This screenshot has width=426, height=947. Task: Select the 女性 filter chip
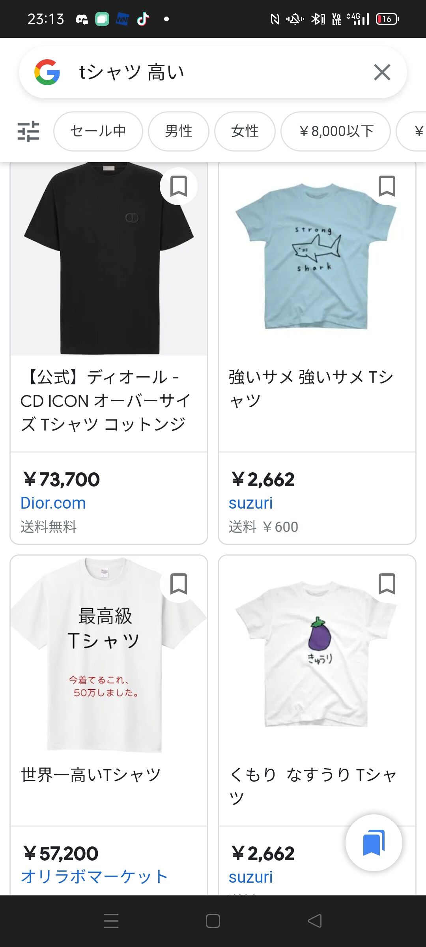(245, 131)
